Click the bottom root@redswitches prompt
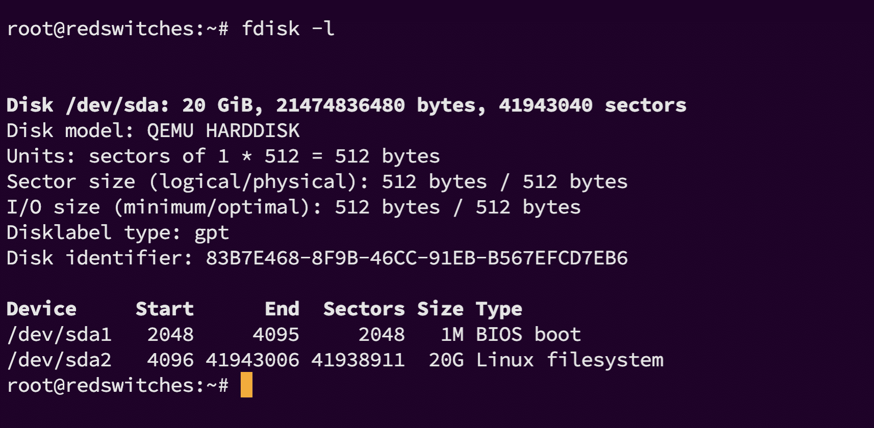 coord(118,385)
